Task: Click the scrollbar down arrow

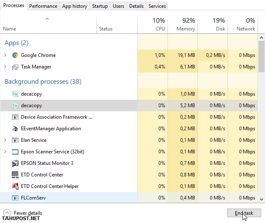Action: [261, 200]
